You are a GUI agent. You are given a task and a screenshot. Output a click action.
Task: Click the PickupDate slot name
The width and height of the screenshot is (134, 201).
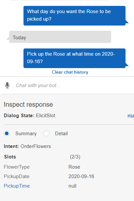click(x=17, y=176)
